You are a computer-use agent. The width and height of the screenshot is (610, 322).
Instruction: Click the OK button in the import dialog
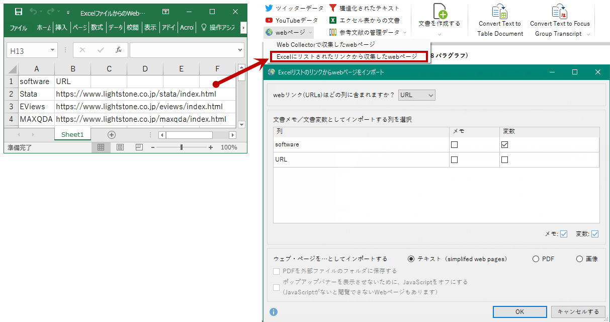pyautogui.click(x=519, y=312)
